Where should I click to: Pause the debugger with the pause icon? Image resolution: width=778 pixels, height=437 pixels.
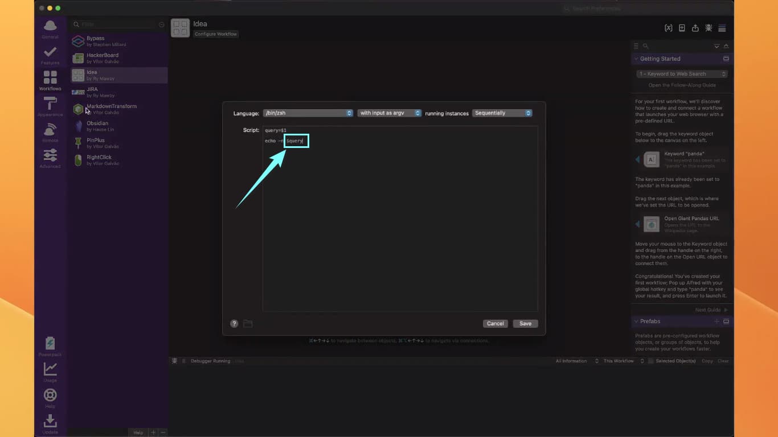pos(184,361)
